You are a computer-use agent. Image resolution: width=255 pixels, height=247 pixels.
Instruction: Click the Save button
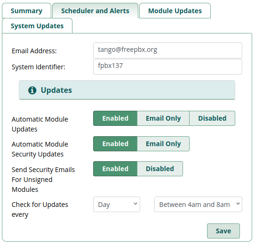point(223,231)
